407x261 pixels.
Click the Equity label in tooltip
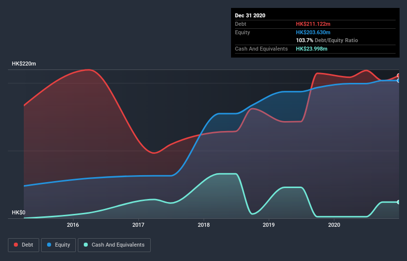[x=242, y=32]
